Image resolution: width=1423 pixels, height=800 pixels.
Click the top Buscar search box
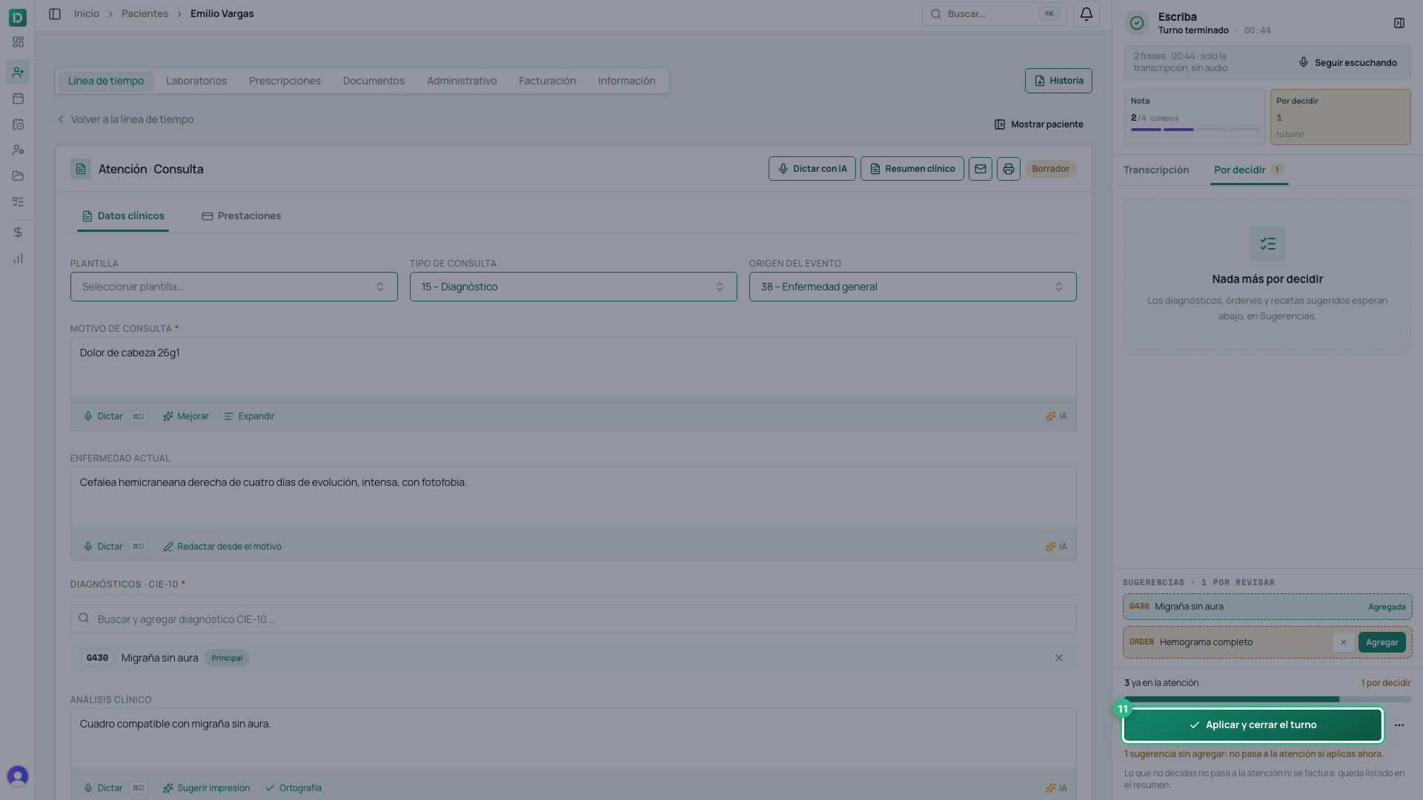coord(995,14)
